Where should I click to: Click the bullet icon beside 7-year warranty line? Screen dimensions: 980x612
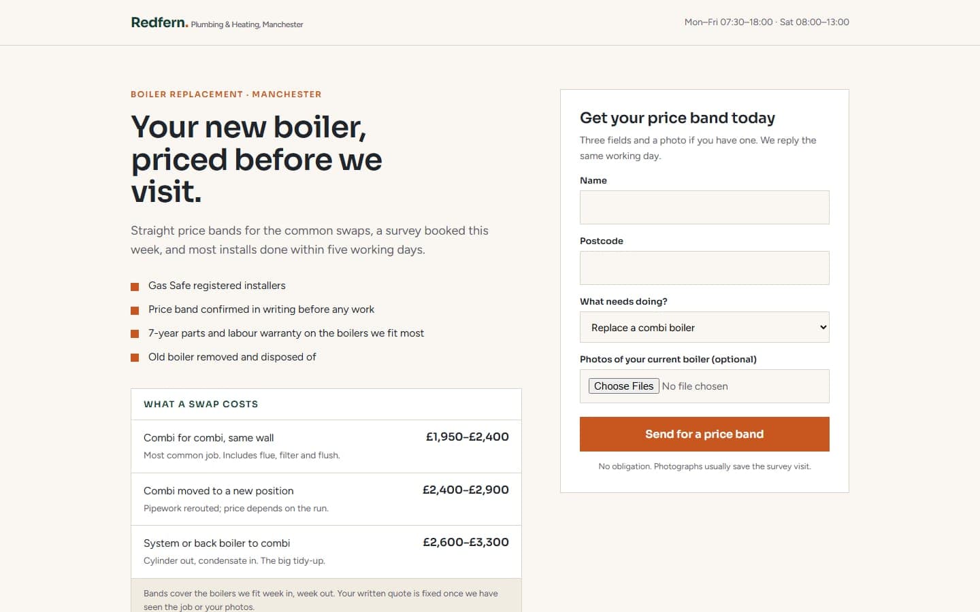click(135, 334)
